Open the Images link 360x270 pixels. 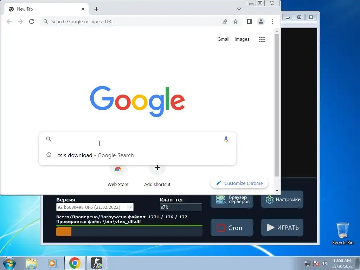point(242,39)
